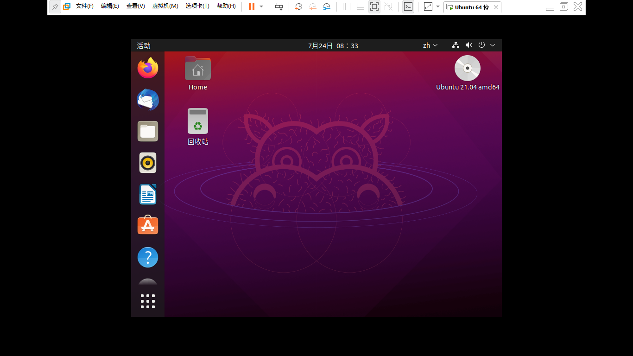
Task: Open the clock showing 7月24日 08:33
Action: pyautogui.click(x=333, y=45)
